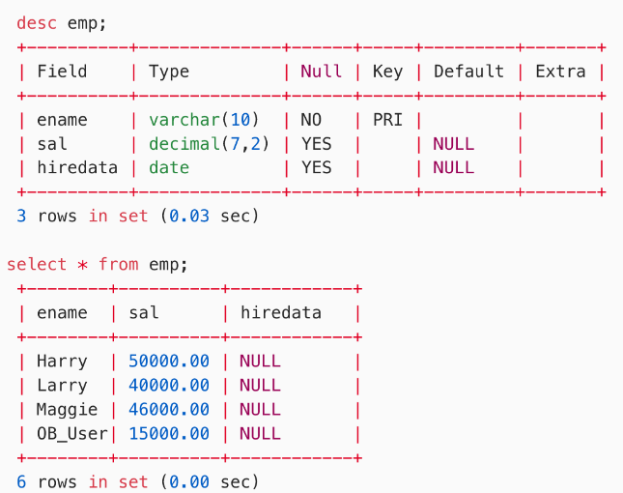Select the 'Type' column header
The height and width of the screenshot is (493, 623).
(x=169, y=72)
